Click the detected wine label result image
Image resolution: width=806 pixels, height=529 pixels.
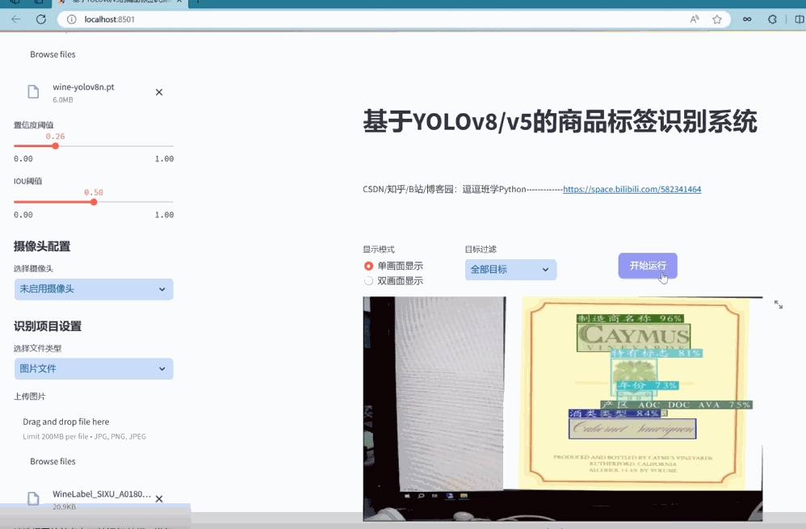click(x=563, y=409)
